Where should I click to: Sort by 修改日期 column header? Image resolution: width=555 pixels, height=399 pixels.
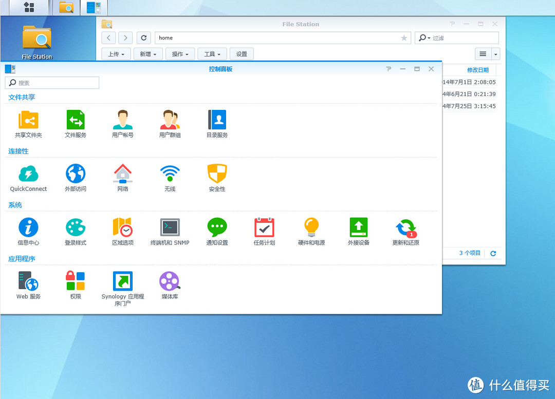(x=478, y=70)
